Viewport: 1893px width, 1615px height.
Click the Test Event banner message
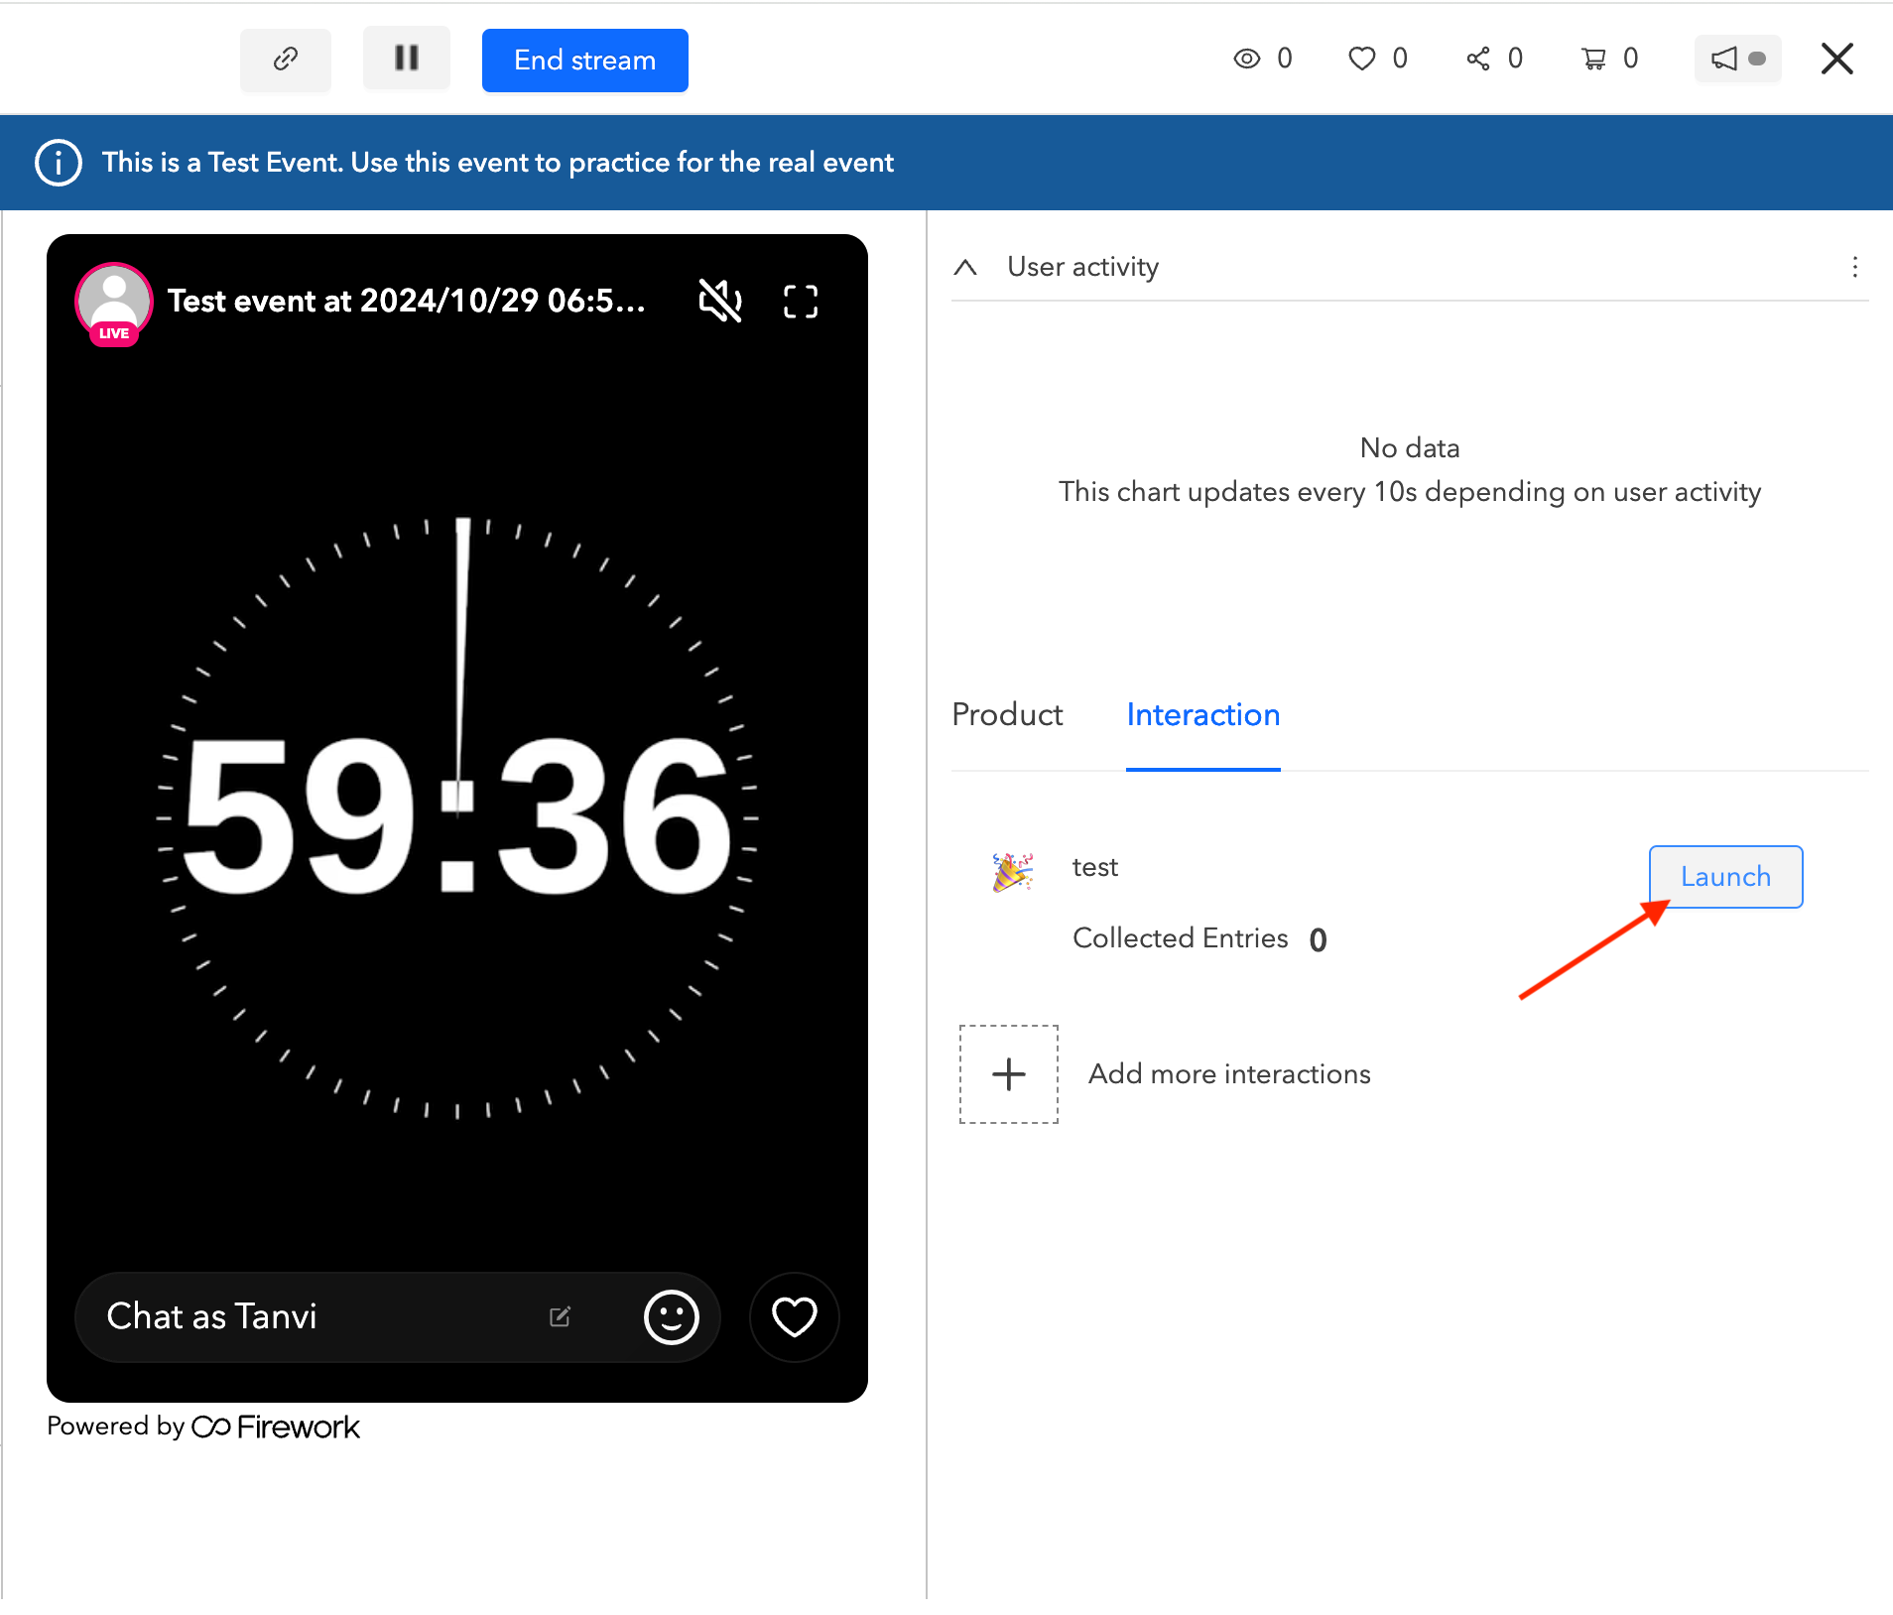point(498,163)
